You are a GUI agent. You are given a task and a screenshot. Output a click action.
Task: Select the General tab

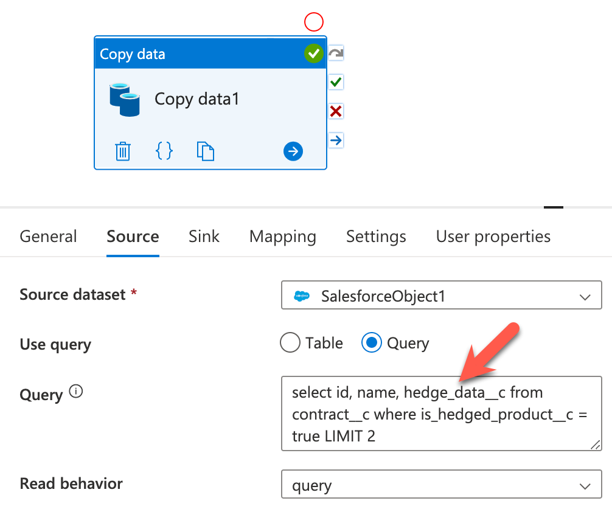[48, 237]
